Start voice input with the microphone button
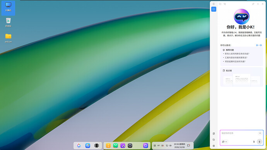The width and height of the screenshot is (267, 150). coord(260,141)
